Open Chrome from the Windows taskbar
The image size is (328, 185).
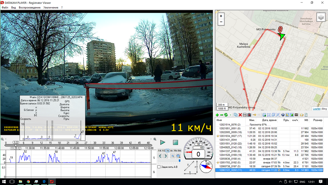[28, 181]
